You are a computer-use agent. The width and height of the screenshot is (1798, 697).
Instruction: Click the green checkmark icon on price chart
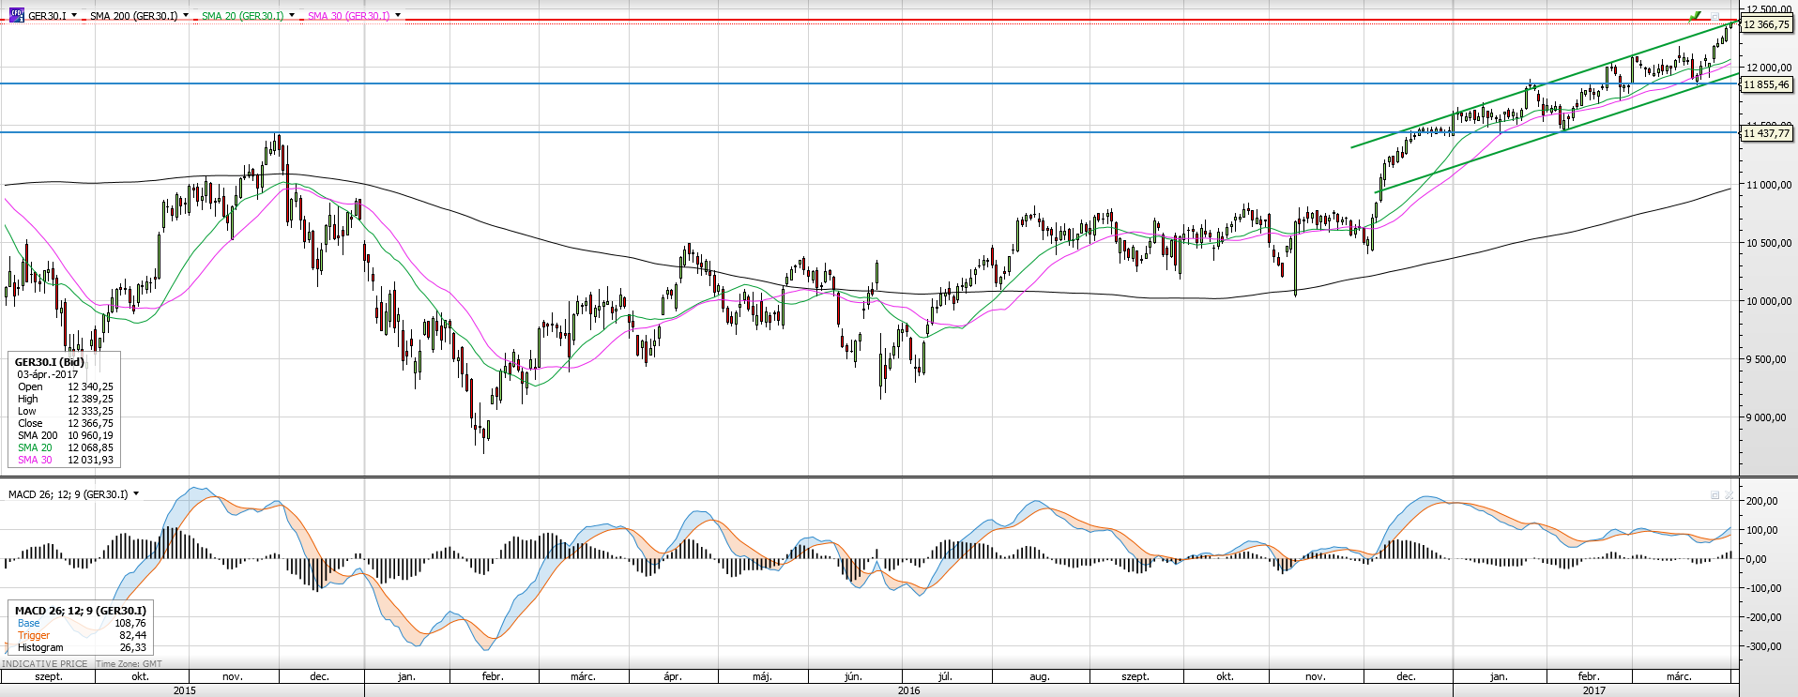[1695, 16]
